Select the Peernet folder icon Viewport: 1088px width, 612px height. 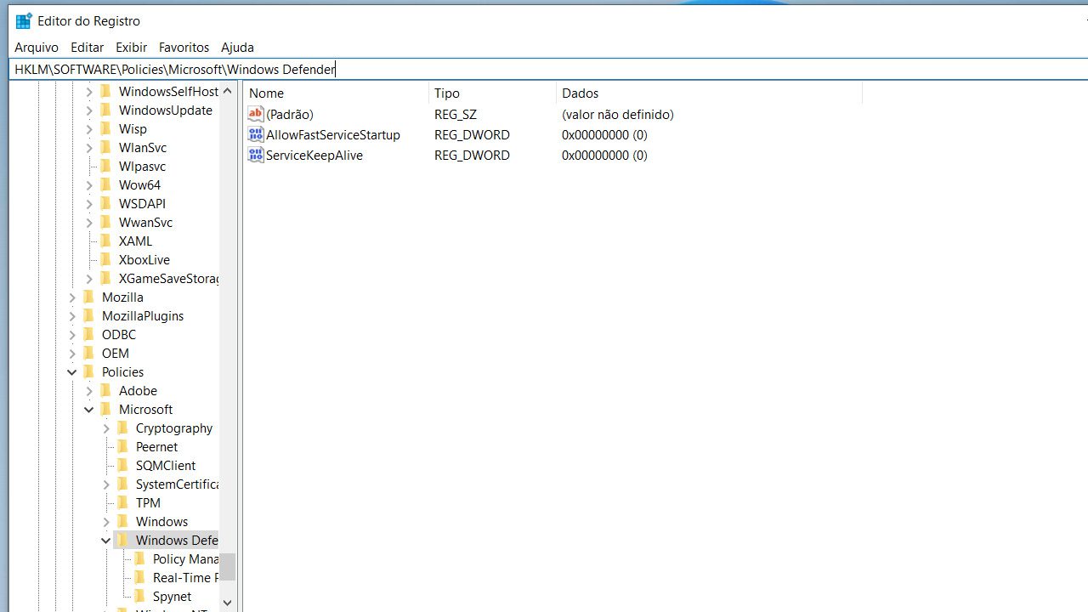[x=122, y=446]
